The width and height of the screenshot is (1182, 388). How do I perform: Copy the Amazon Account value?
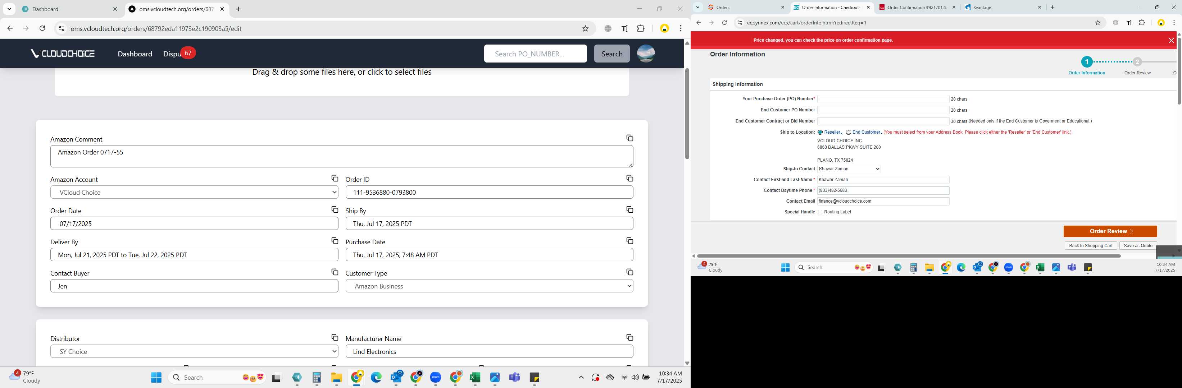point(335,178)
